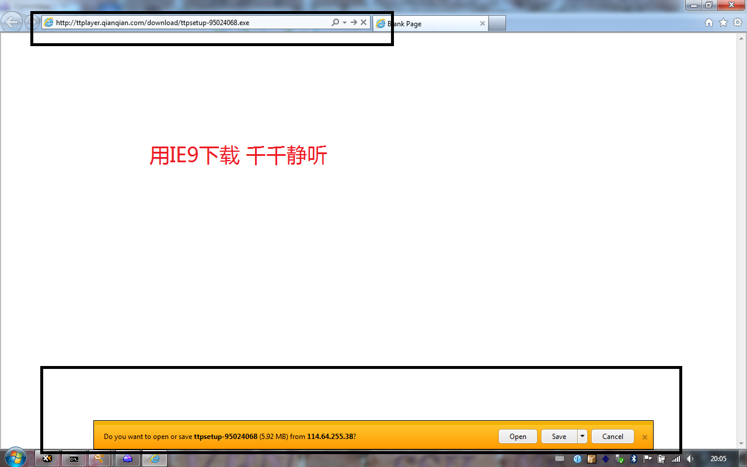Click the Show Desktop strip beside the clock
The height and width of the screenshot is (467, 747).
tap(742, 458)
